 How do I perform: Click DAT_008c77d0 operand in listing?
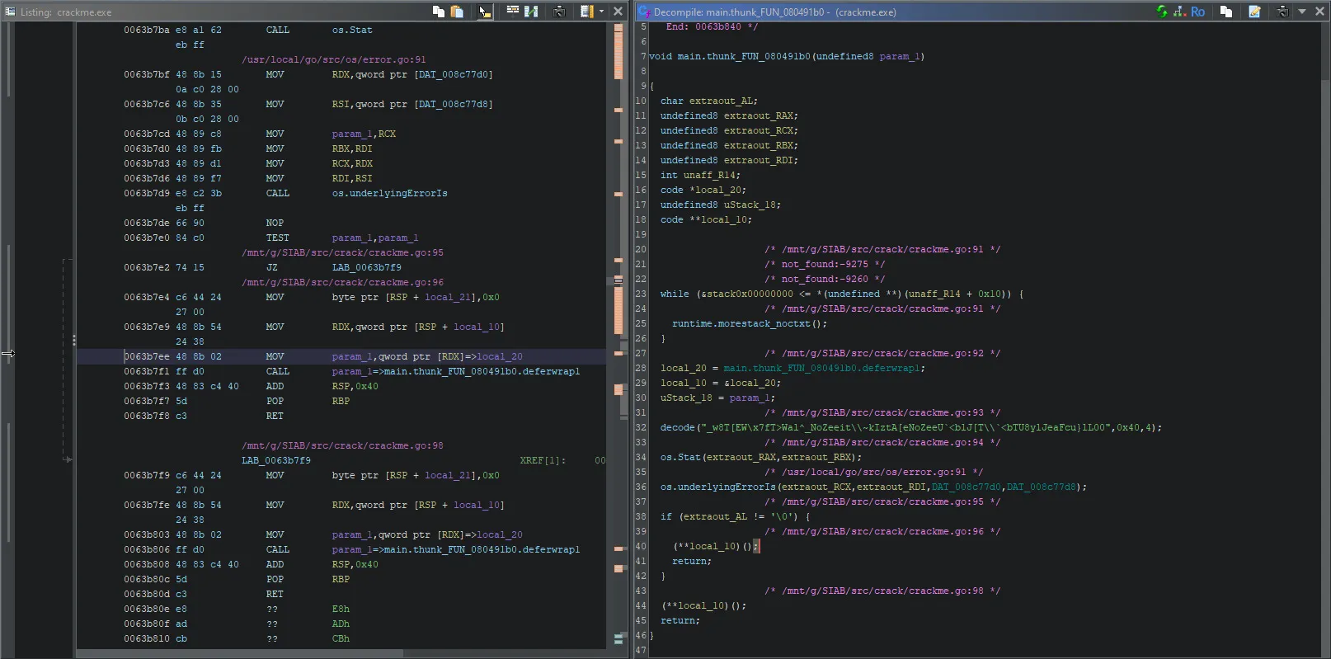pyautogui.click(x=454, y=74)
